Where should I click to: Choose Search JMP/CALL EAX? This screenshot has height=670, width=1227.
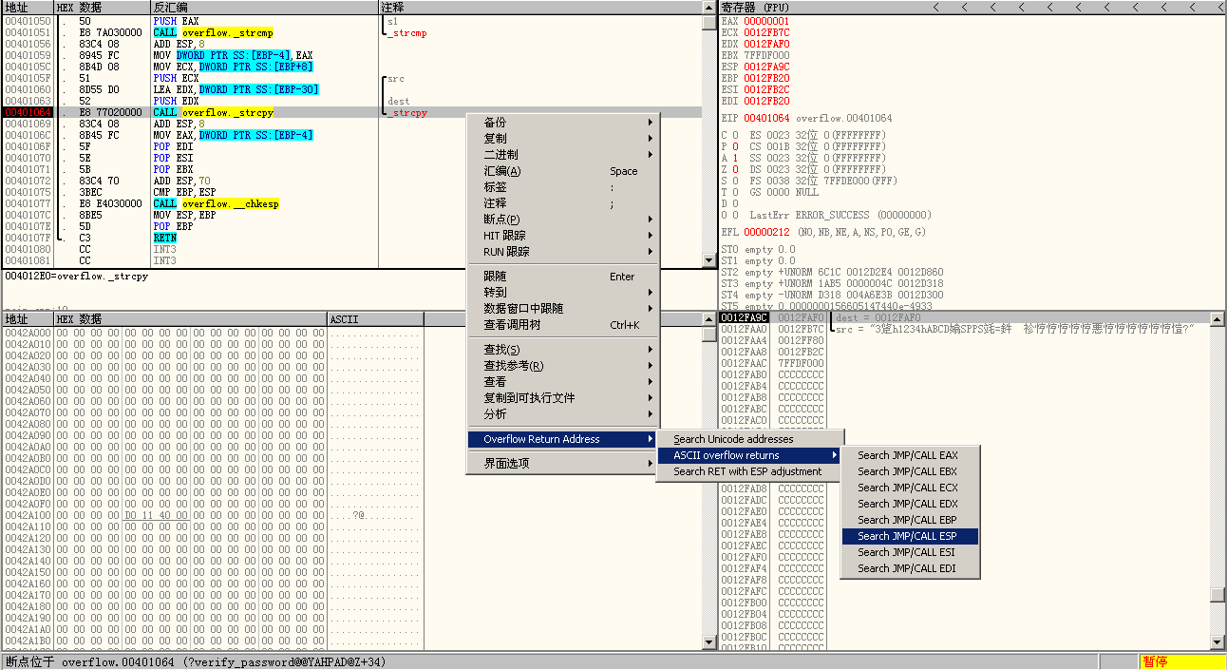pos(911,455)
